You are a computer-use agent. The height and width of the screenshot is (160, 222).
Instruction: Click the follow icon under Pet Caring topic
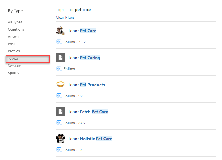click(x=59, y=69)
